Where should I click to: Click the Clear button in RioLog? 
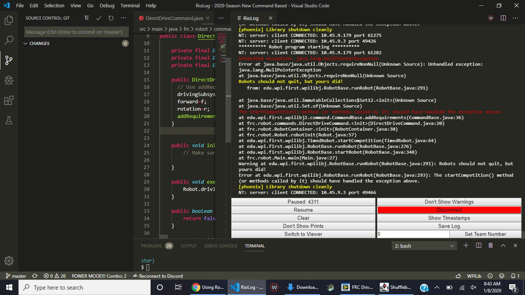(303, 218)
